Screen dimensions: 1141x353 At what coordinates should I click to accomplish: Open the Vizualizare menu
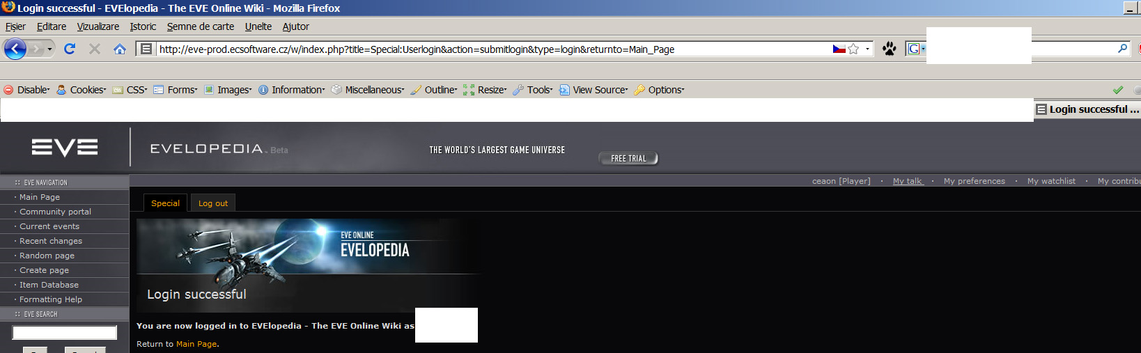click(x=98, y=26)
